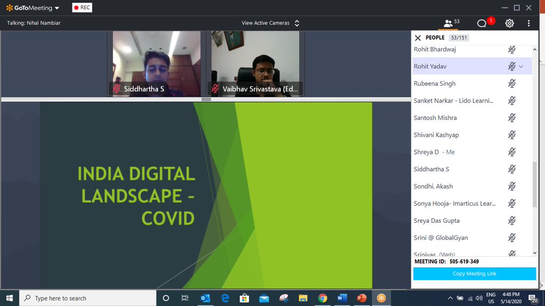Click Siddhartha S webcam thumbnail
The image size is (545, 306).
pos(156,63)
